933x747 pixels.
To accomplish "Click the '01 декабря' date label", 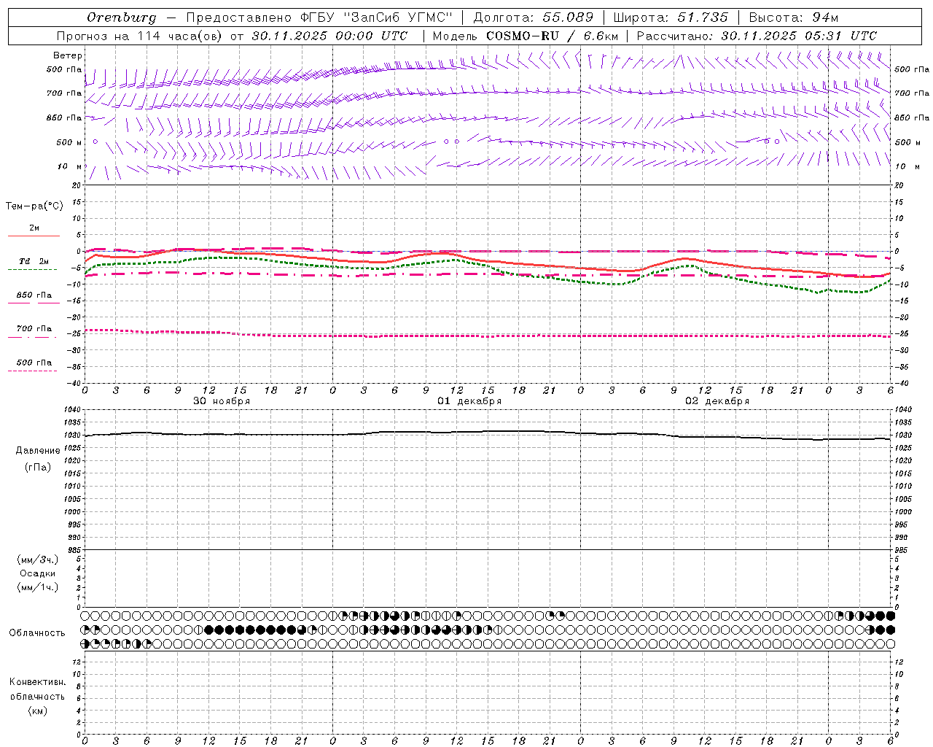I will 469,401.
